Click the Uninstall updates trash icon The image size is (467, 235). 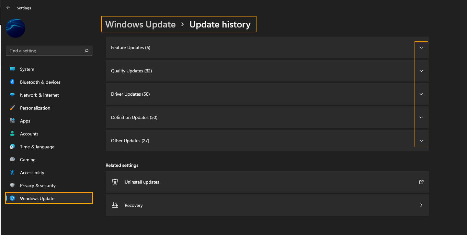115,182
